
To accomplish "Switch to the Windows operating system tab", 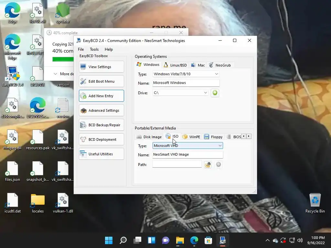I will (x=148, y=65).
